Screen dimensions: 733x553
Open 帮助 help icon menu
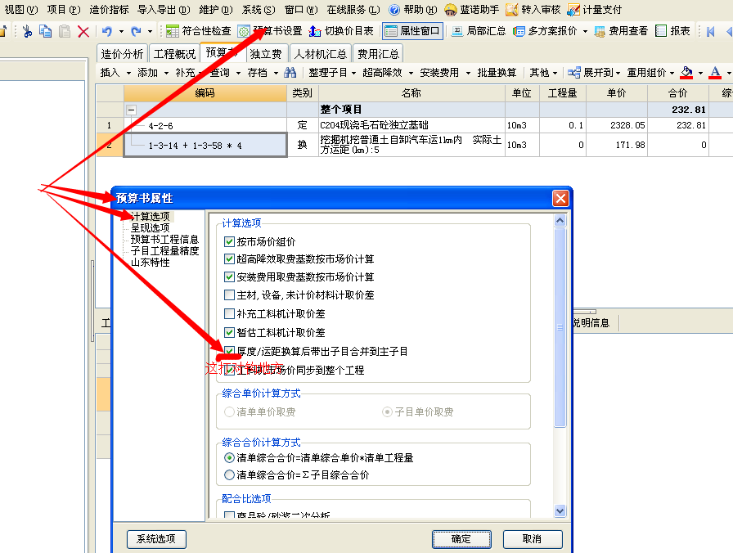(x=413, y=9)
